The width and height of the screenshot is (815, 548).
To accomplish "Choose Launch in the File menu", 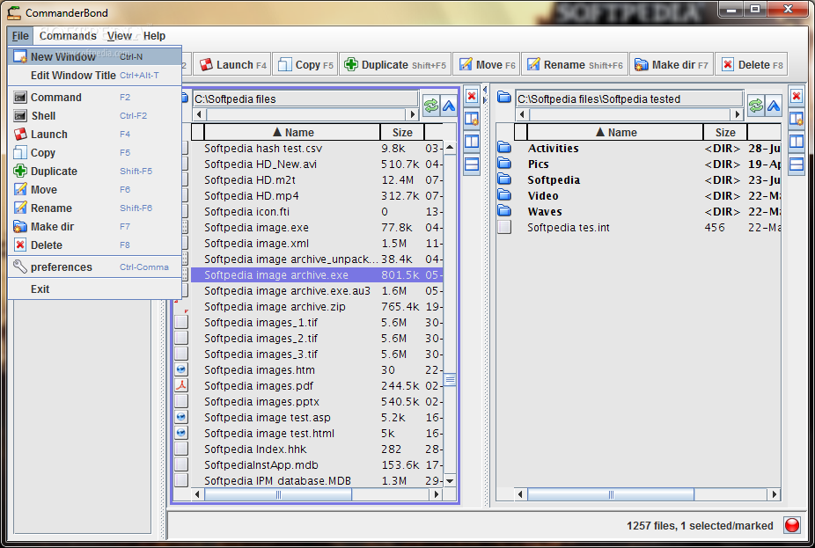I will (94, 134).
